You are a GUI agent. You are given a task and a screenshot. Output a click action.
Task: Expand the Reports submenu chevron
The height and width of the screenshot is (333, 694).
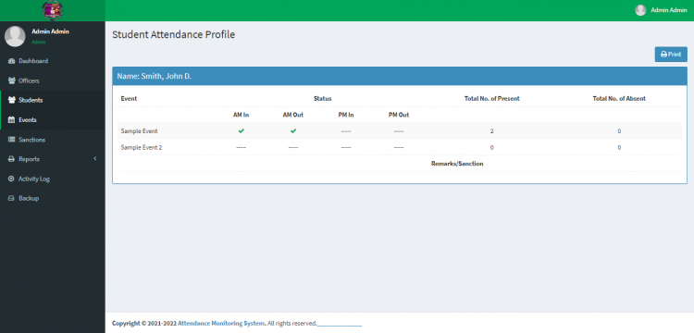(94, 159)
